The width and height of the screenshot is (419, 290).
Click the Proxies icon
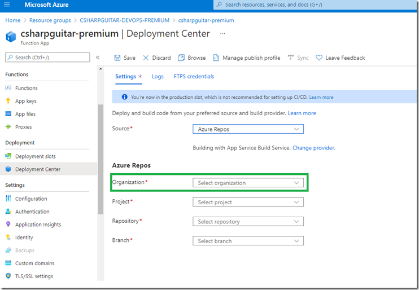click(8, 126)
